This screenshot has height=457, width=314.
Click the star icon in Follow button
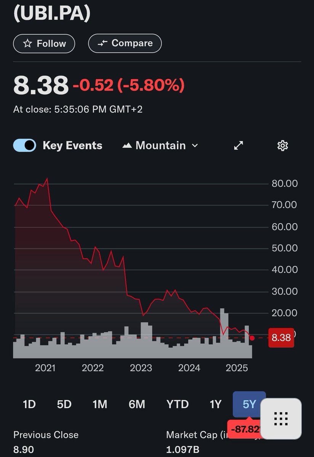[27, 43]
